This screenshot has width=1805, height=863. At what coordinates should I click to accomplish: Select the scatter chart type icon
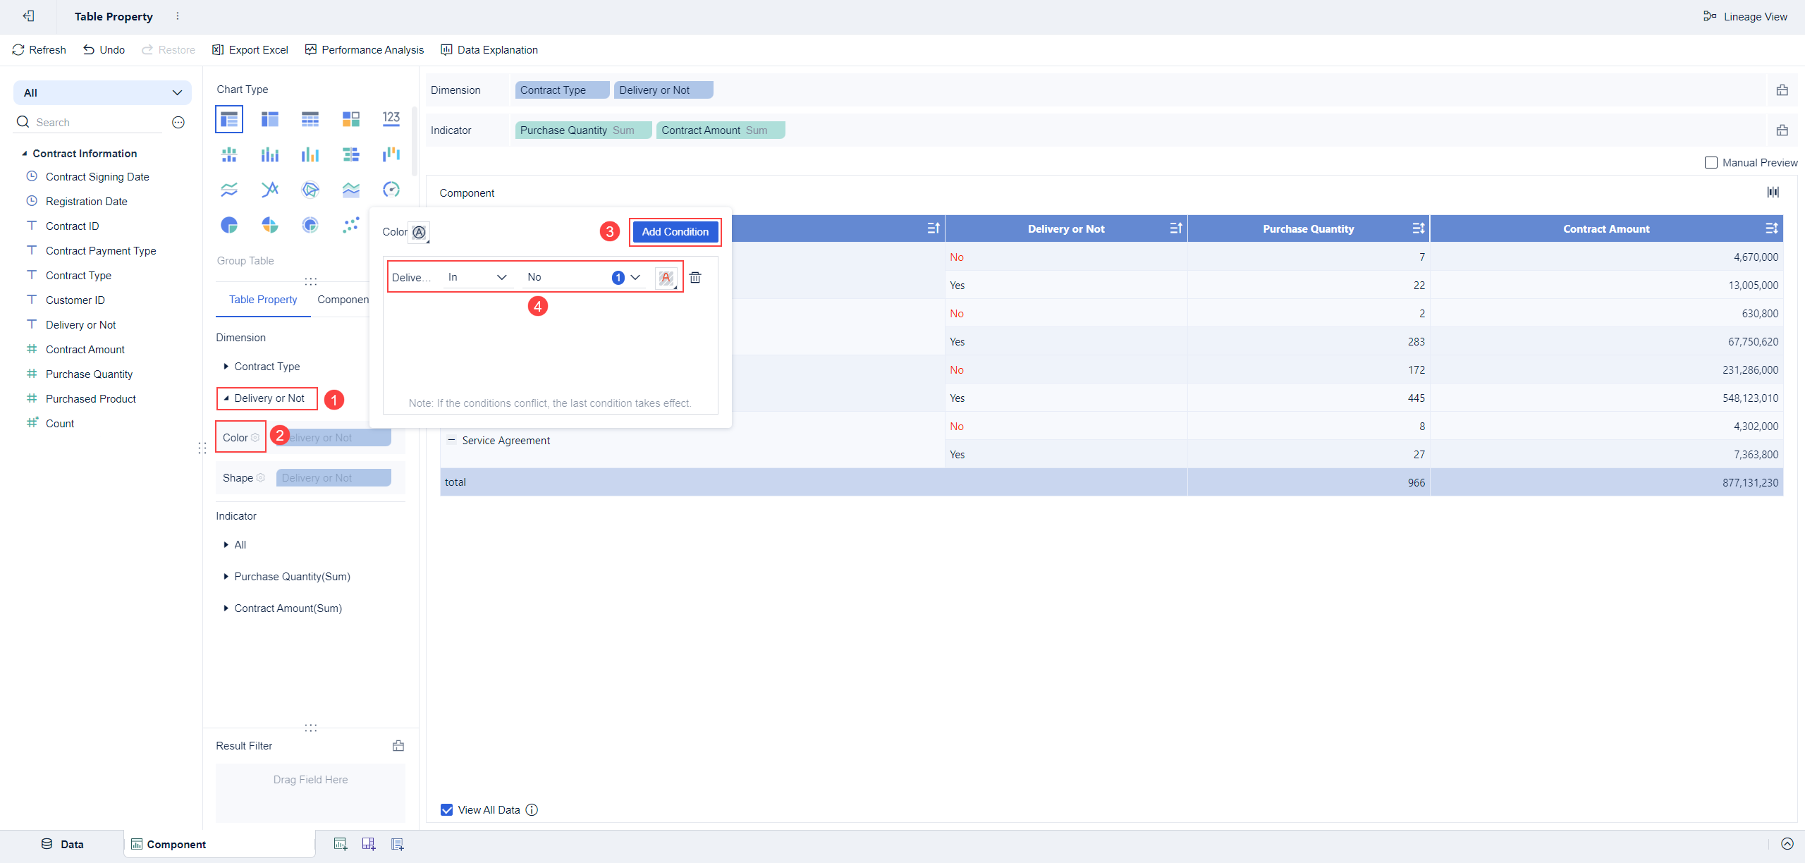350,225
